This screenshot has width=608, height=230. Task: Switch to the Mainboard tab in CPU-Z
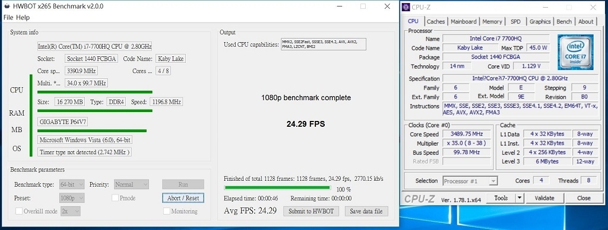tap(463, 22)
